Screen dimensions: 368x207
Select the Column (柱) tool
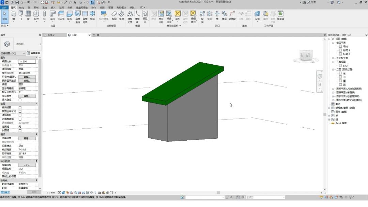(44, 15)
